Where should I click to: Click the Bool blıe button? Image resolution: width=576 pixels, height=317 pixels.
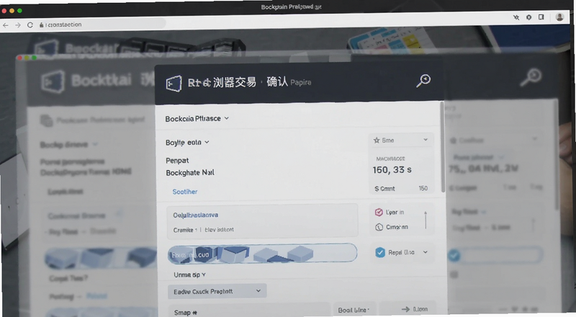point(354,310)
